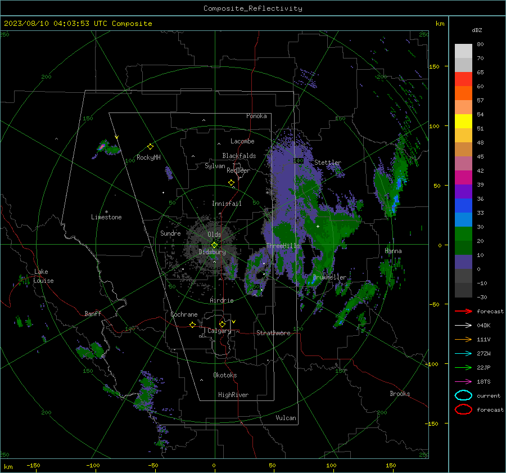This screenshot has height=473, width=506.
Task: Click the yellow diamond marker above Calgary
Action: tap(222, 324)
